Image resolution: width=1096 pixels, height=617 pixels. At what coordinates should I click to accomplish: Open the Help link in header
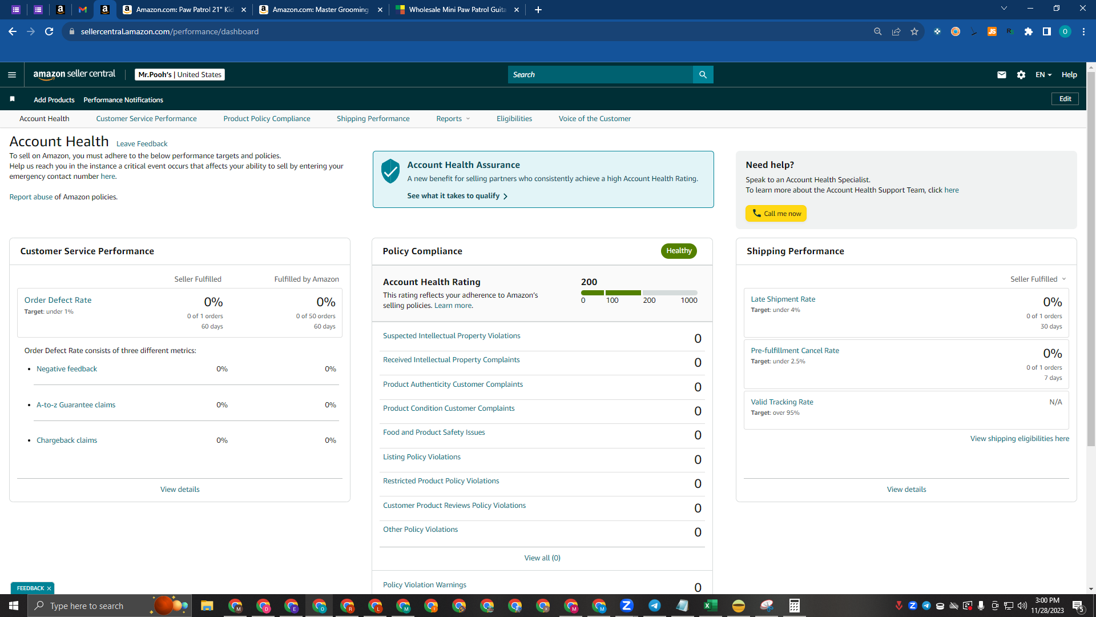(x=1069, y=75)
